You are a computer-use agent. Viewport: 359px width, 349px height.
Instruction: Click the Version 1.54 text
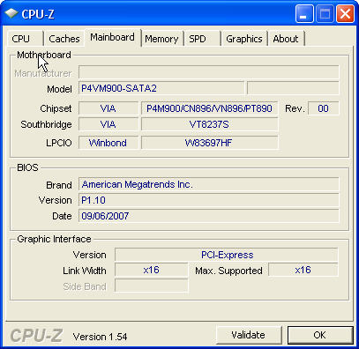pos(100,337)
